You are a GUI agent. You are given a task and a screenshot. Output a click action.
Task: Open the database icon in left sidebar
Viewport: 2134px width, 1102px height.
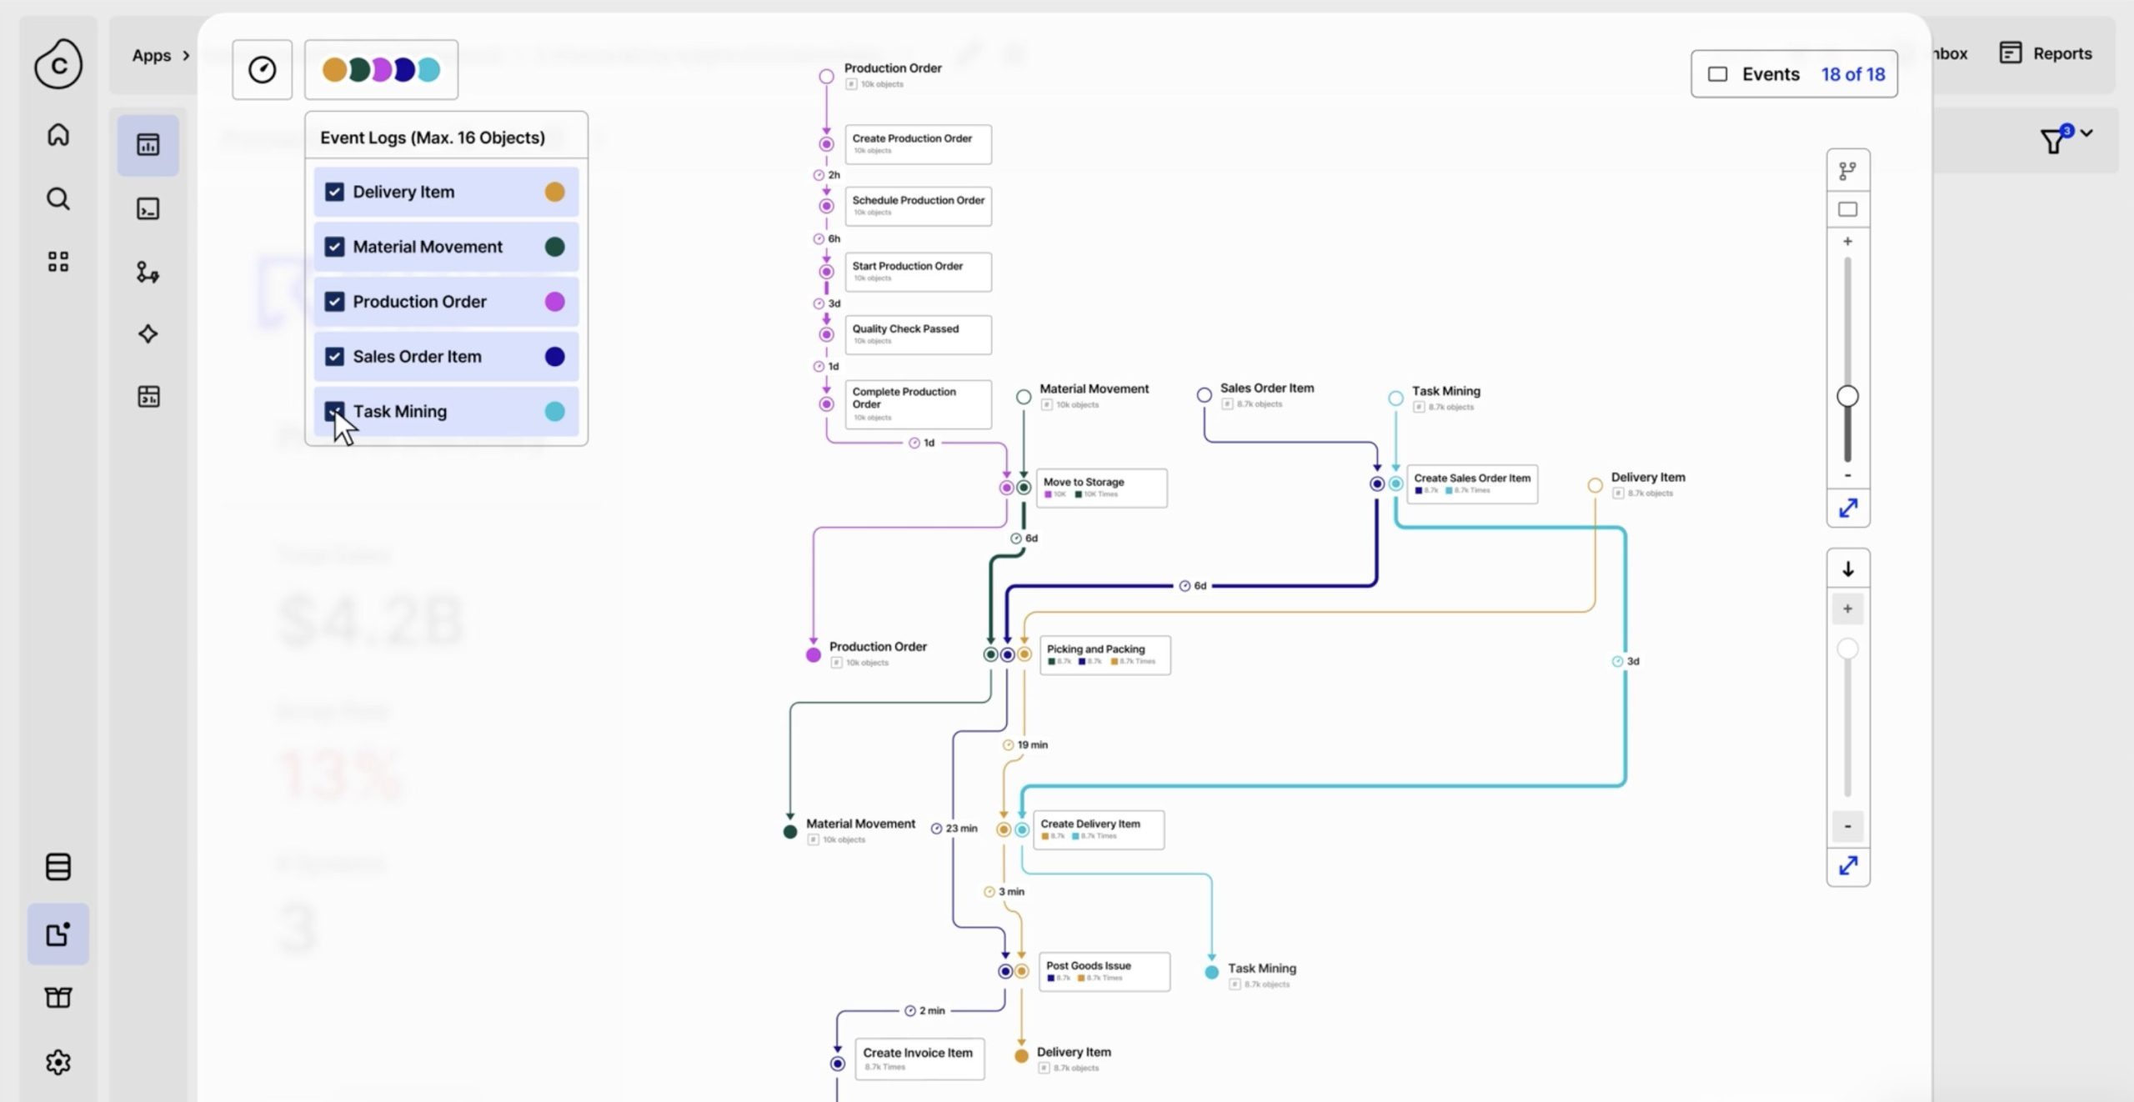pos(58,867)
